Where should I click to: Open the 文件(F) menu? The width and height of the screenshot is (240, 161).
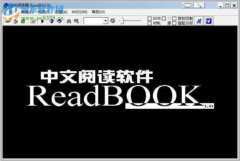pyautogui.click(x=10, y=12)
